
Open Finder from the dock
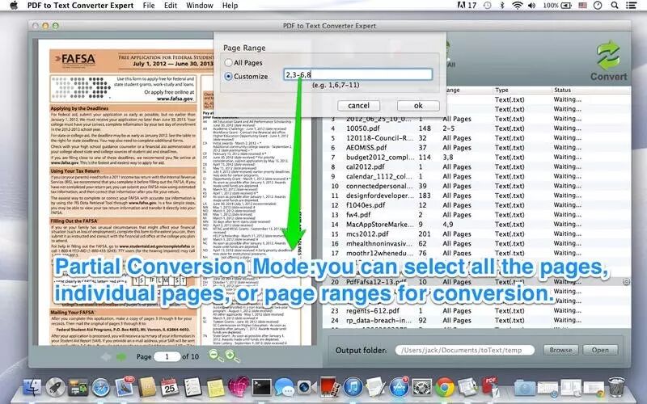[32, 388]
